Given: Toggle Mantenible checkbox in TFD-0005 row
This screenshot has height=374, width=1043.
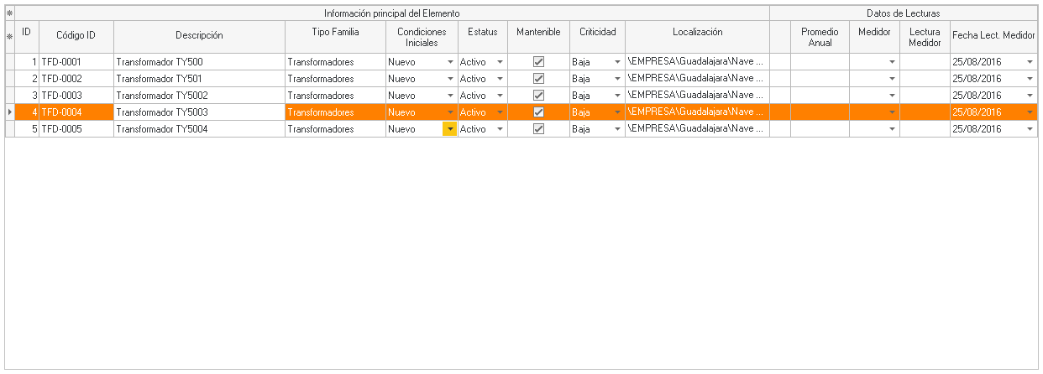Looking at the screenshot, I should (539, 129).
